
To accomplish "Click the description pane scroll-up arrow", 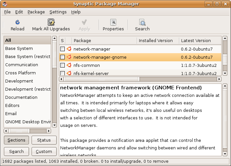I will point(225,86).
